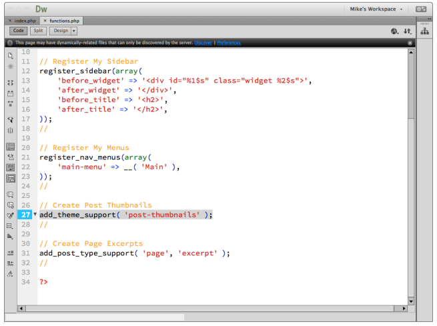This screenshot has height=326, width=437.
Task: Click 'after_widget' string on line 14
Action: (x=89, y=90)
